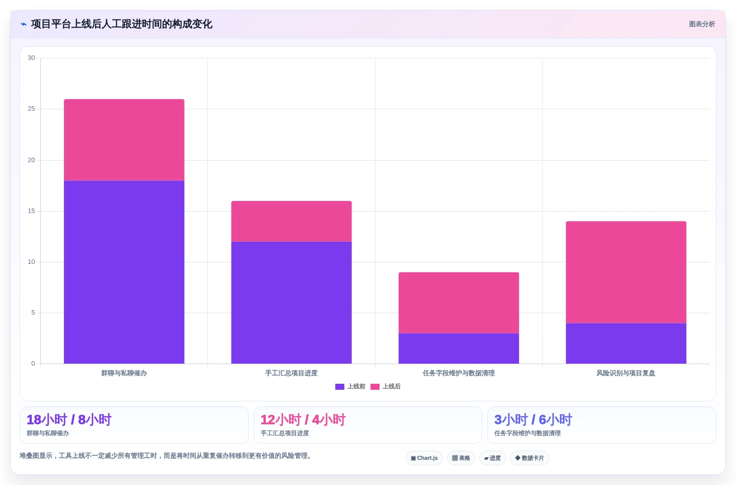Viewport: 736px width, 485px height.
Task: Click the lightning icon beside the chart title
Action: click(24, 24)
